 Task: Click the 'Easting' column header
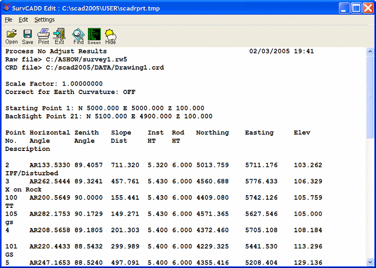point(259,133)
